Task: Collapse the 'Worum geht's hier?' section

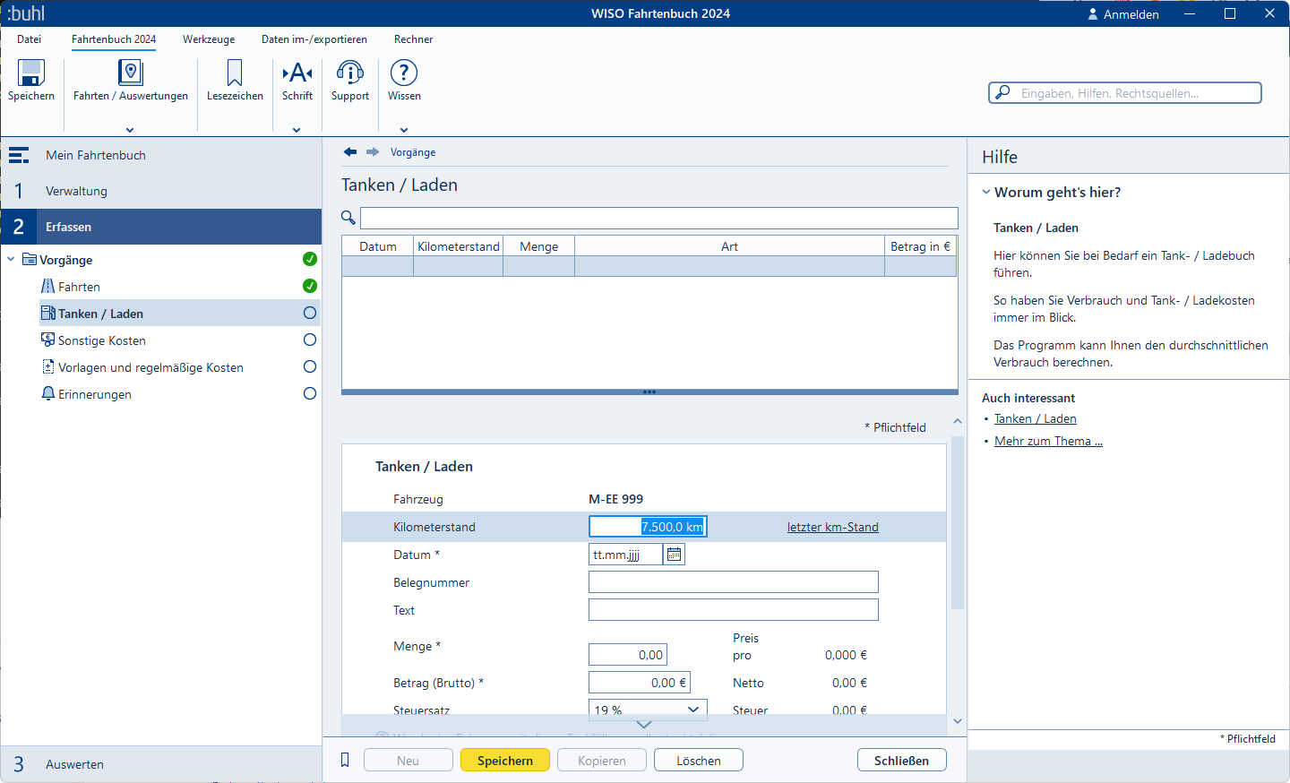Action: 986,193
